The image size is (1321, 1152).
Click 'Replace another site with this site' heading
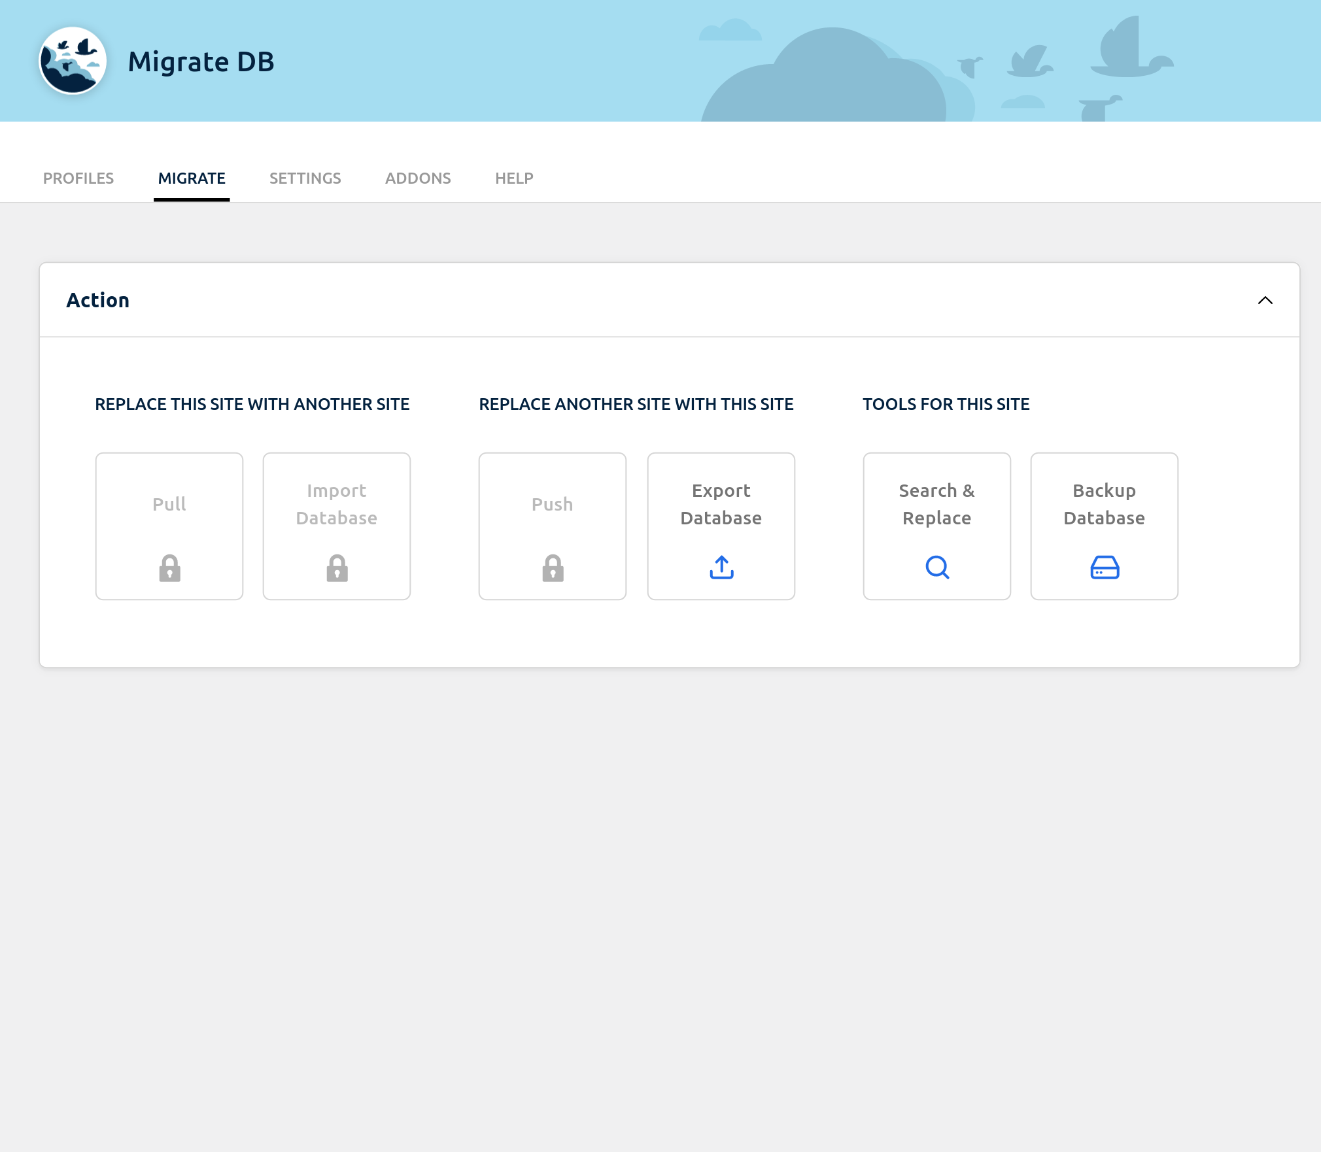(x=636, y=404)
